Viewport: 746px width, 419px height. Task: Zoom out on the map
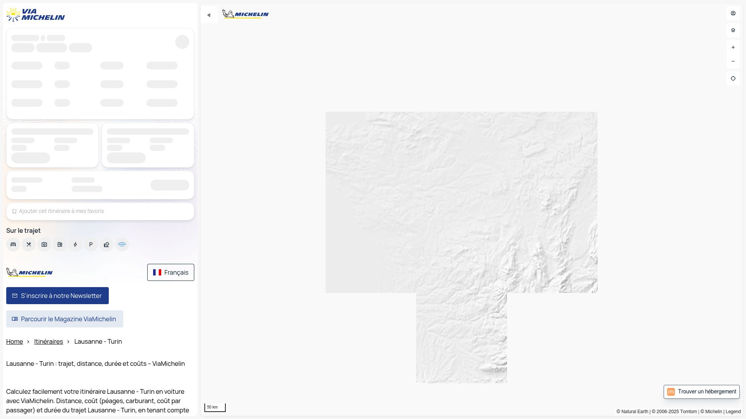click(733, 61)
